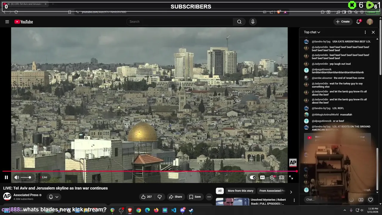Click the YouTube search input field
Viewport: 382px width, 215px height.
[180, 21]
